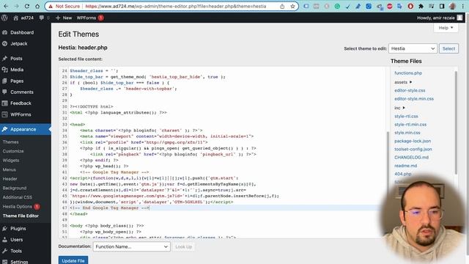Image resolution: width=469 pixels, height=264 pixels.
Task: Open the Opera red O extension icon
Action: (410, 6)
